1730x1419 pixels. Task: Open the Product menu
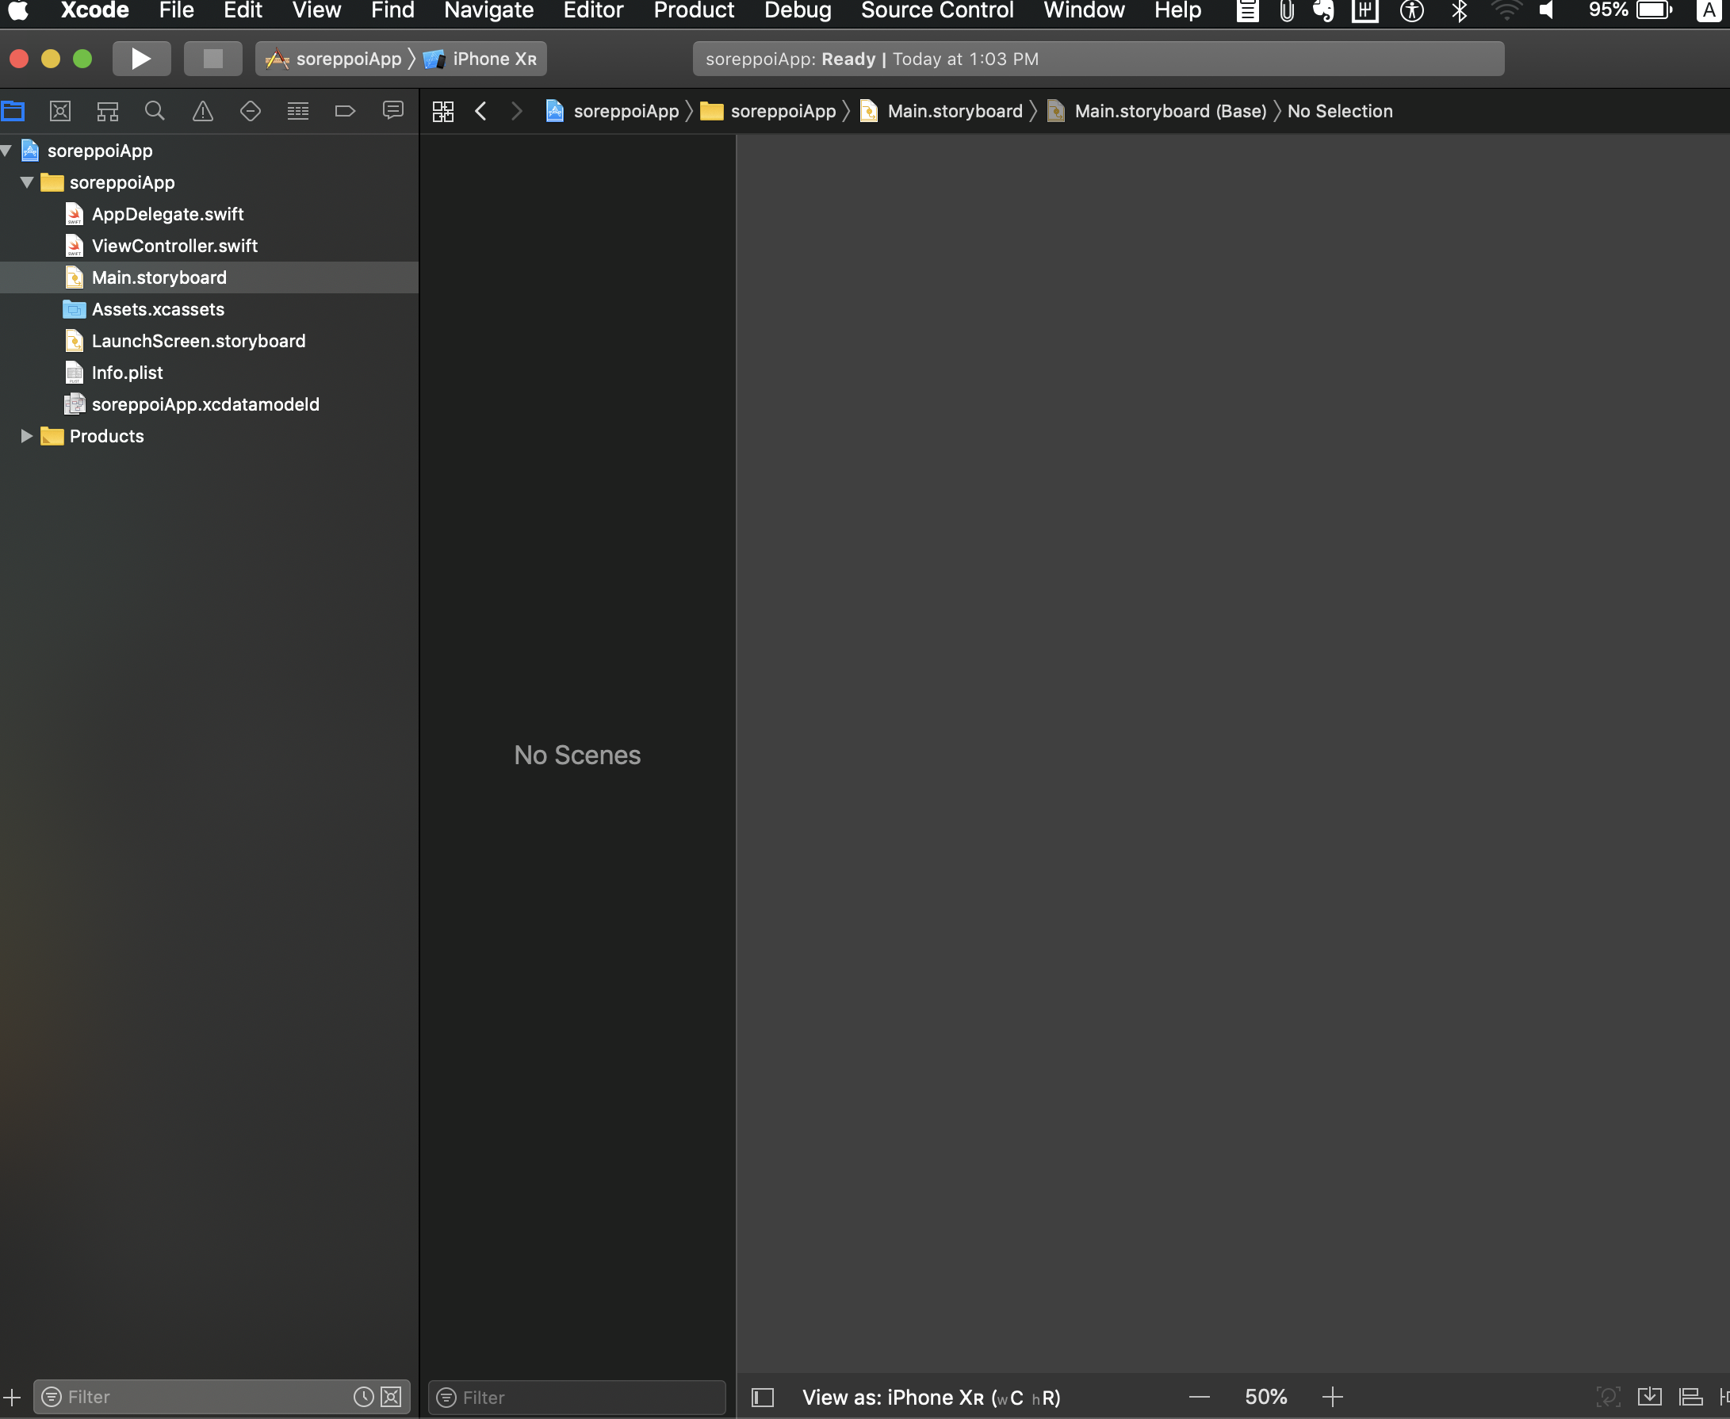(x=693, y=10)
